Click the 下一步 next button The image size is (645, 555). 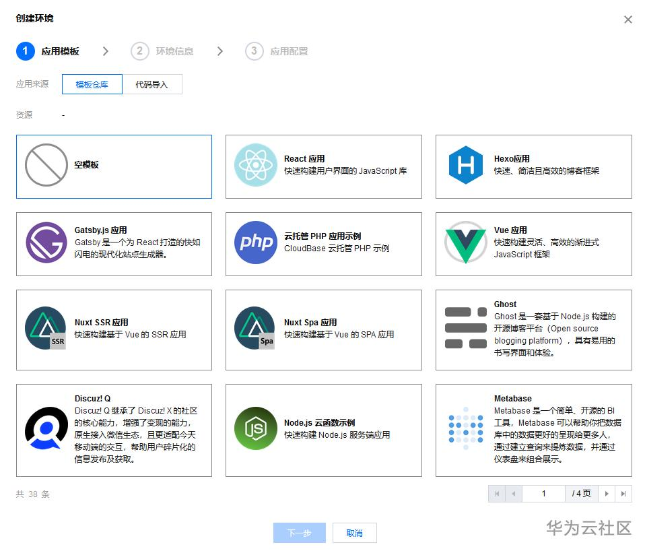coord(299,532)
